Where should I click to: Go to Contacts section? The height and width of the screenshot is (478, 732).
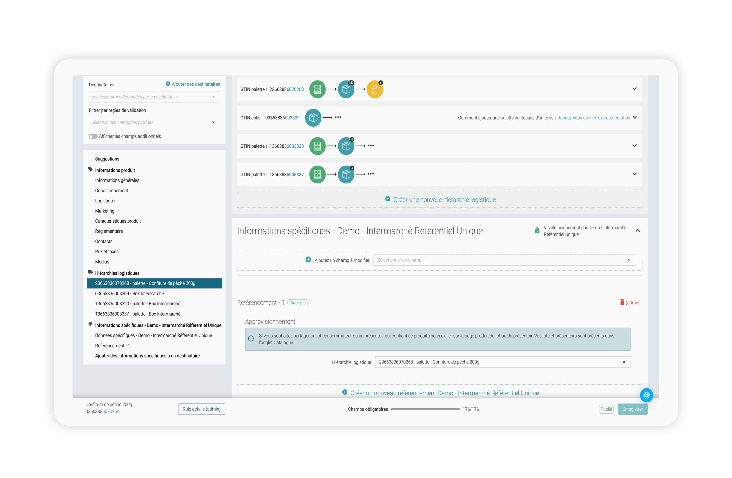click(104, 242)
